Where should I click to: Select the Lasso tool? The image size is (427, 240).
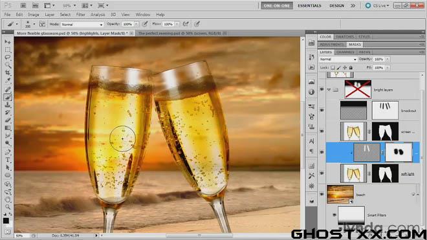click(x=8, y=57)
